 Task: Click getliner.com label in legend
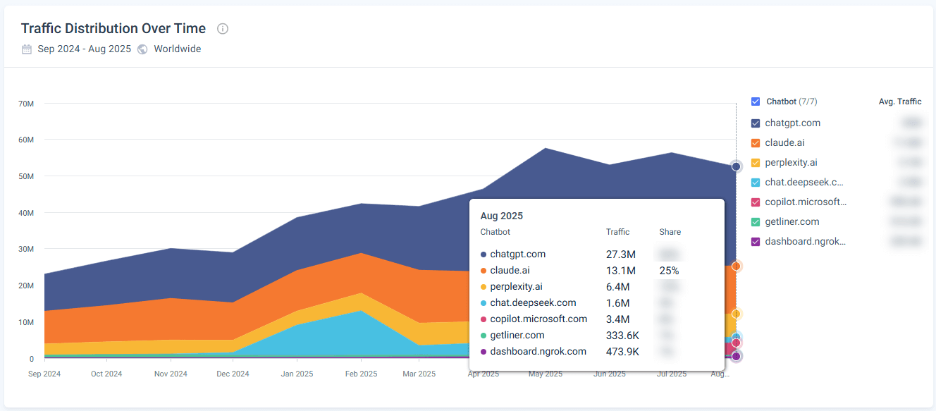792,222
